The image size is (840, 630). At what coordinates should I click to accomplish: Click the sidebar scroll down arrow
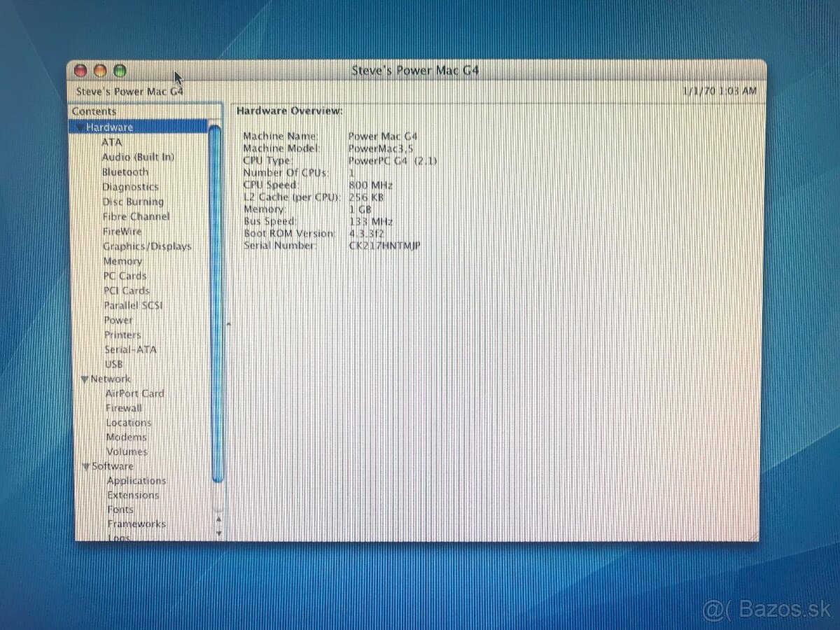[218, 533]
